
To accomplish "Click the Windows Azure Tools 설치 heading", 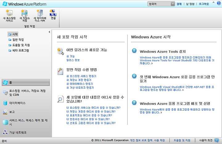I will point(163,51).
